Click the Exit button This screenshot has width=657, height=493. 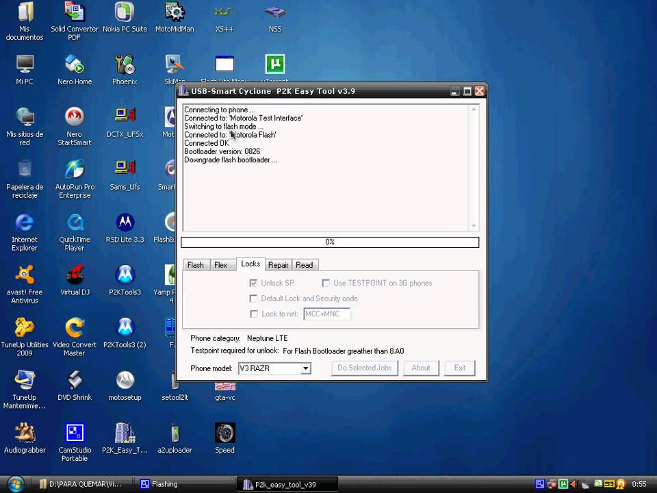(460, 368)
